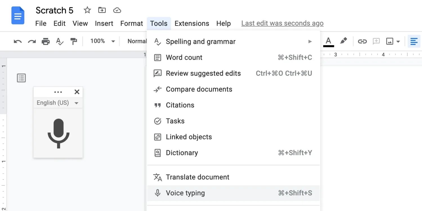Image resolution: width=422 pixels, height=211 pixels.
Task: Toggle the large microphone to start dictation
Action: click(x=58, y=133)
